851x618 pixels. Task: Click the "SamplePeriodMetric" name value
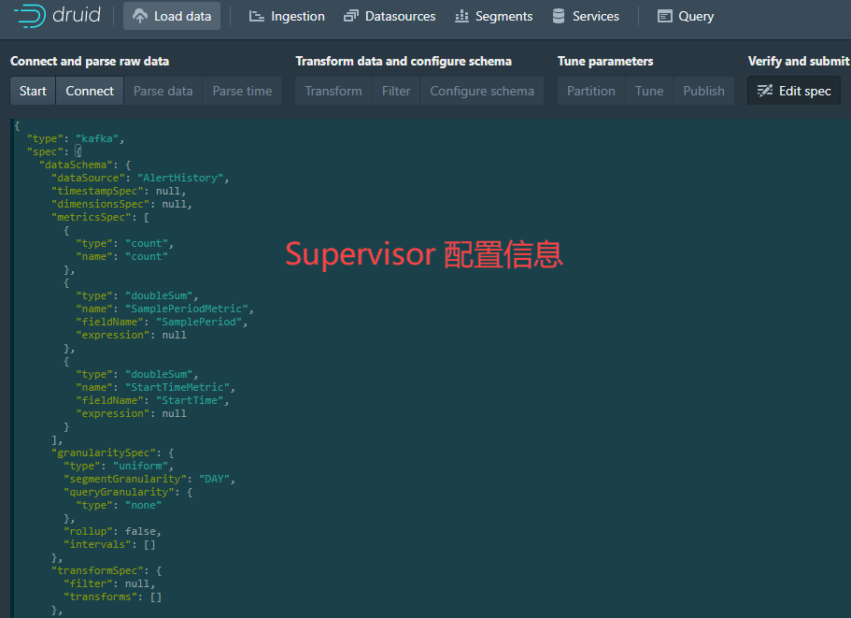186,309
